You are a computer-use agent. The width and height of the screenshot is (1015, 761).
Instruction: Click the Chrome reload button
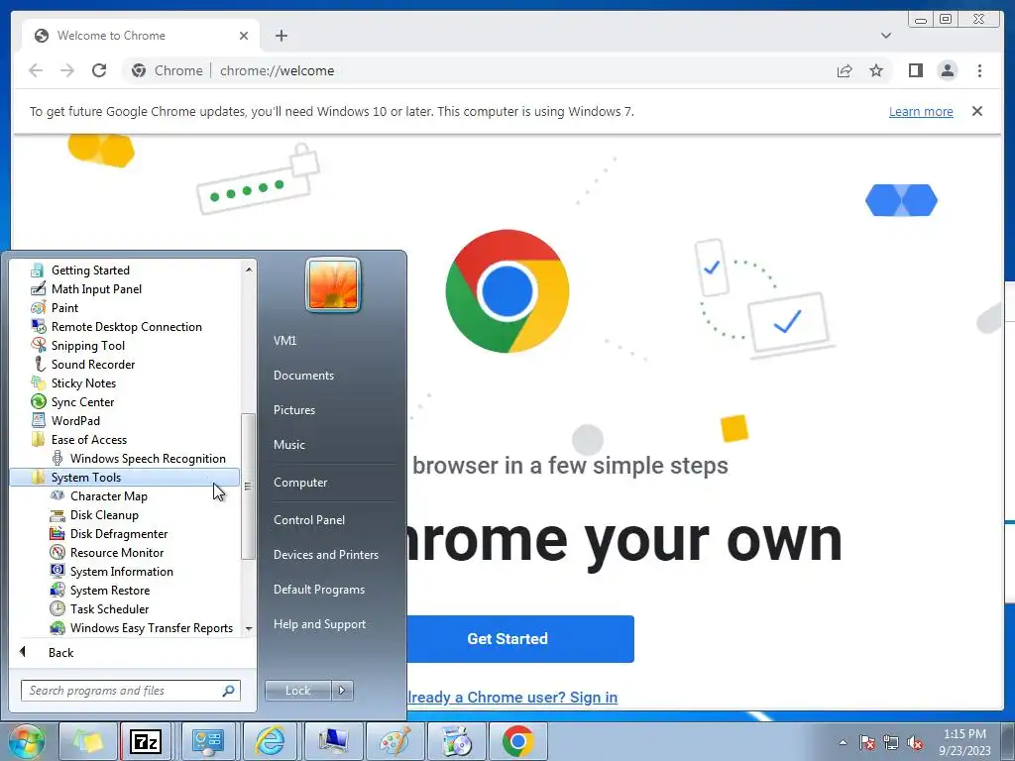(99, 70)
